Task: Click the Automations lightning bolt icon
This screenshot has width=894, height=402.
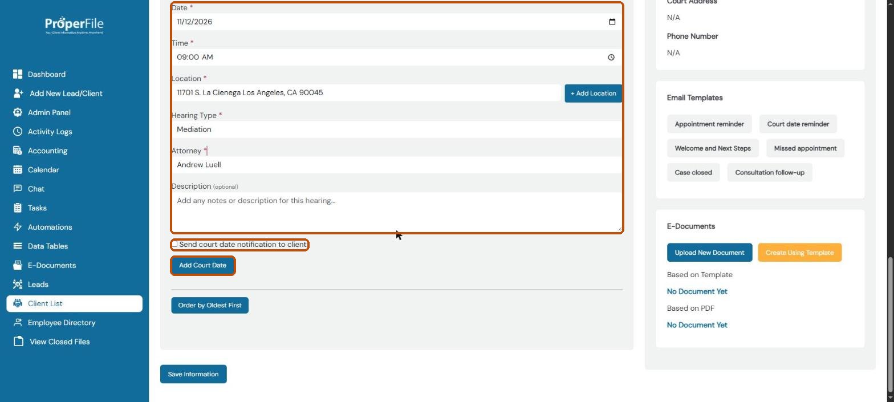Action: pos(18,227)
